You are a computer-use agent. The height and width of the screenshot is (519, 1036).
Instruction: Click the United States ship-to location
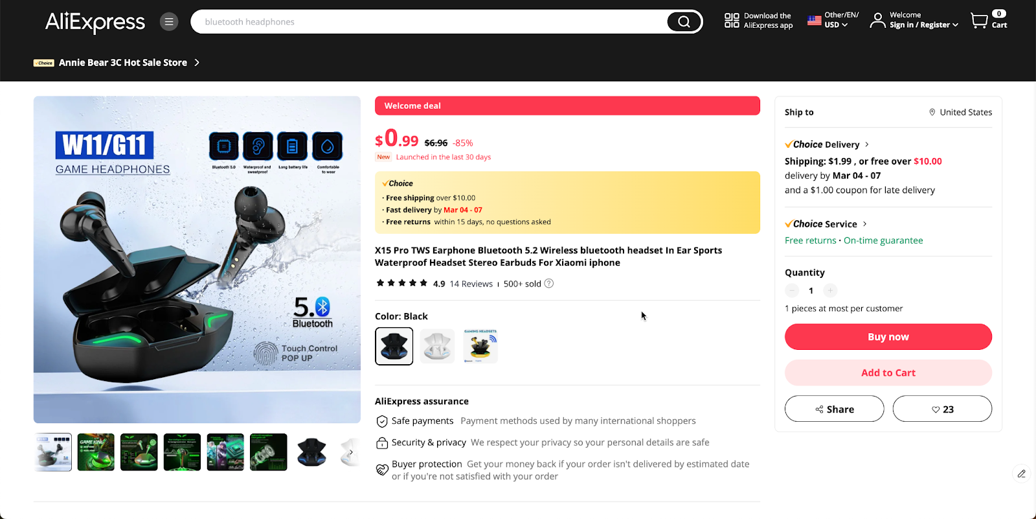[x=966, y=112]
